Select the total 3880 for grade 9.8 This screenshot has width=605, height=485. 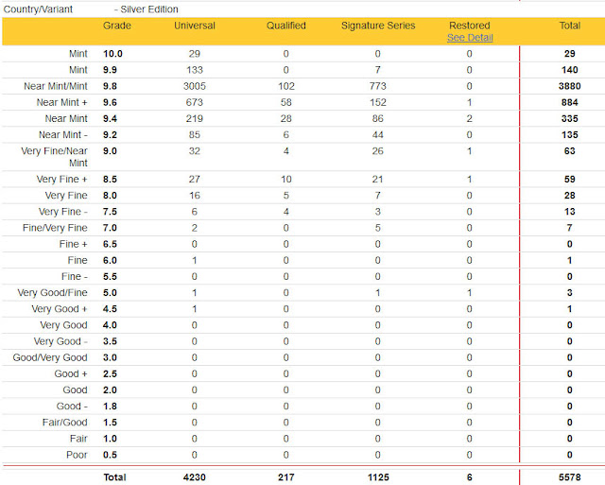click(x=569, y=86)
